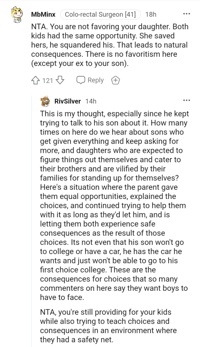200x347 pixels.
Task: Visit the RivSilver username link
Action: pos(68,101)
